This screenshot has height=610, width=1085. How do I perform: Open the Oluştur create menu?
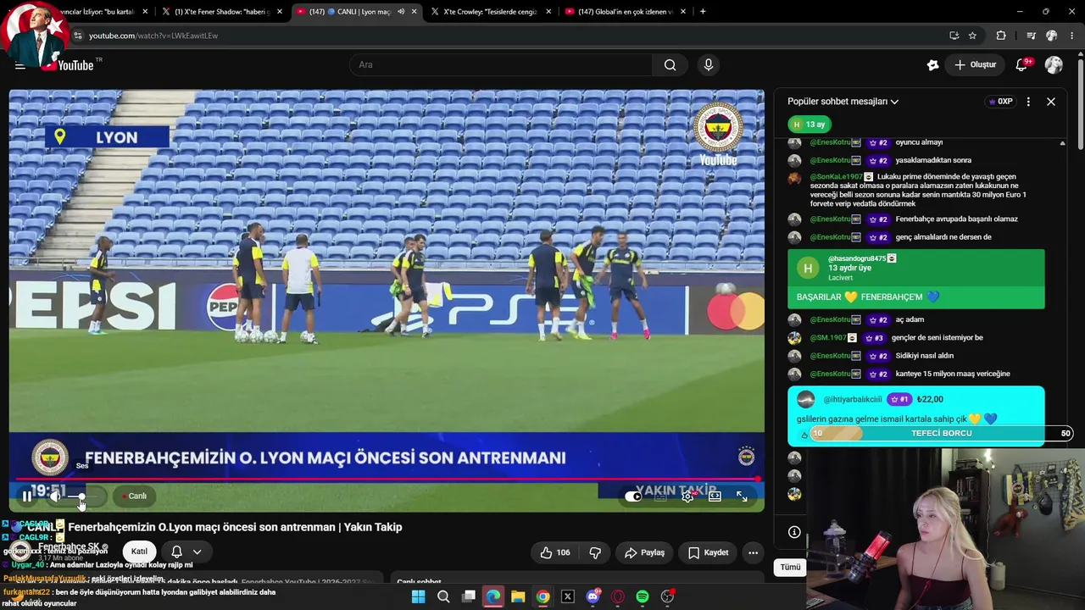pyautogui.click(x=975, y=65)
